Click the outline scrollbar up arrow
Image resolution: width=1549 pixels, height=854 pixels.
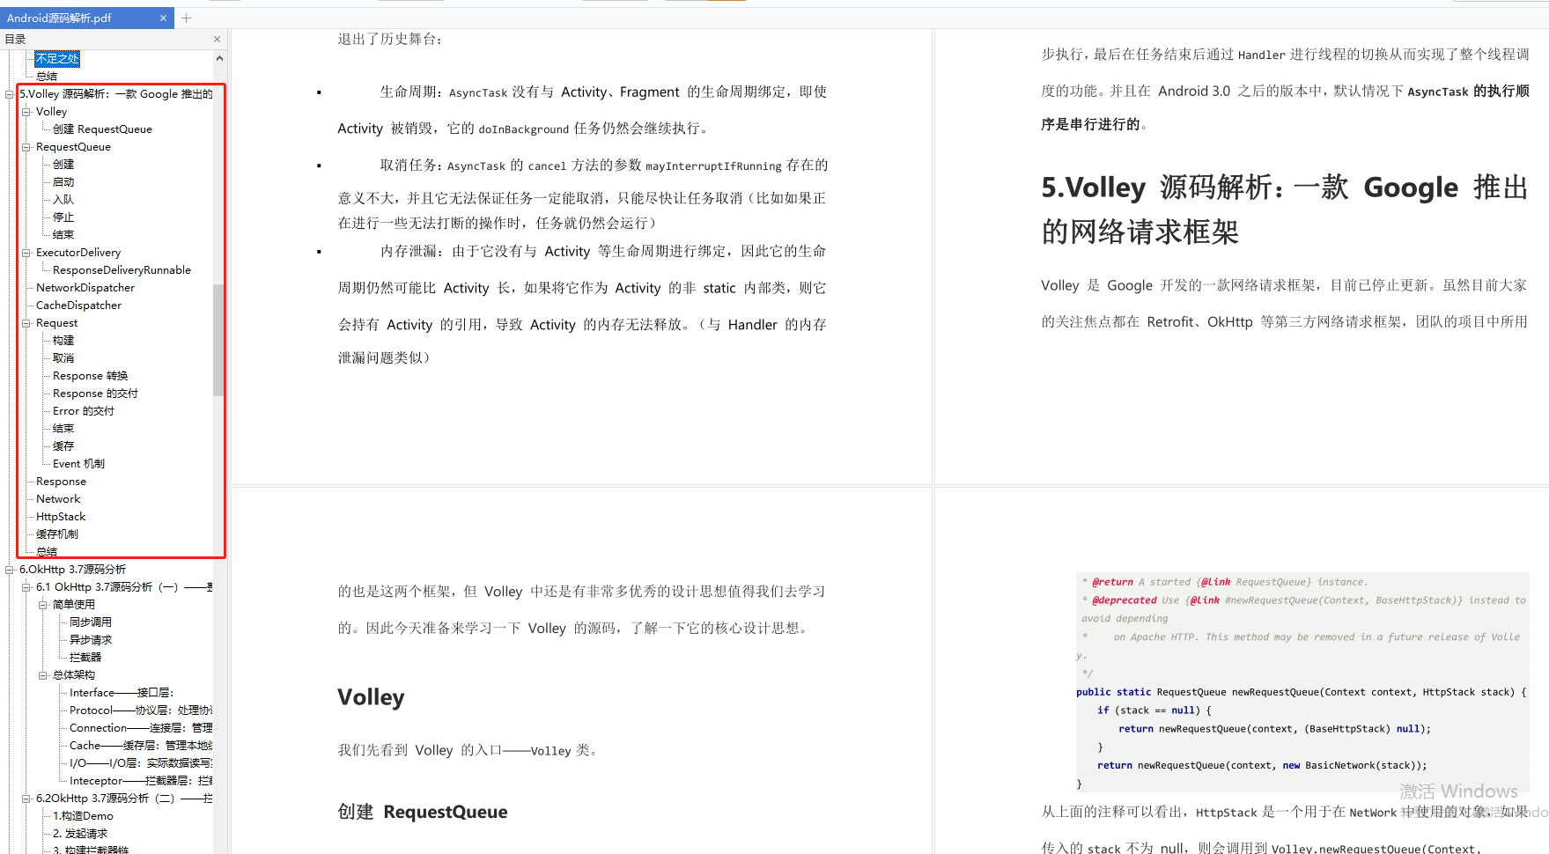pos(219,58)
